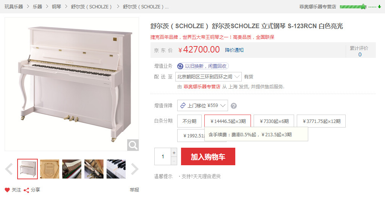
Task: Decrease quantity with the minus button
Action: 174,161
